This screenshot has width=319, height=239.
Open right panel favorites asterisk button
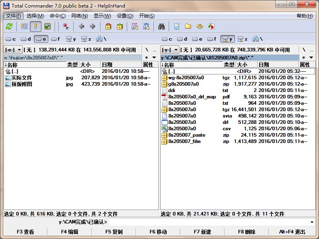303,58
